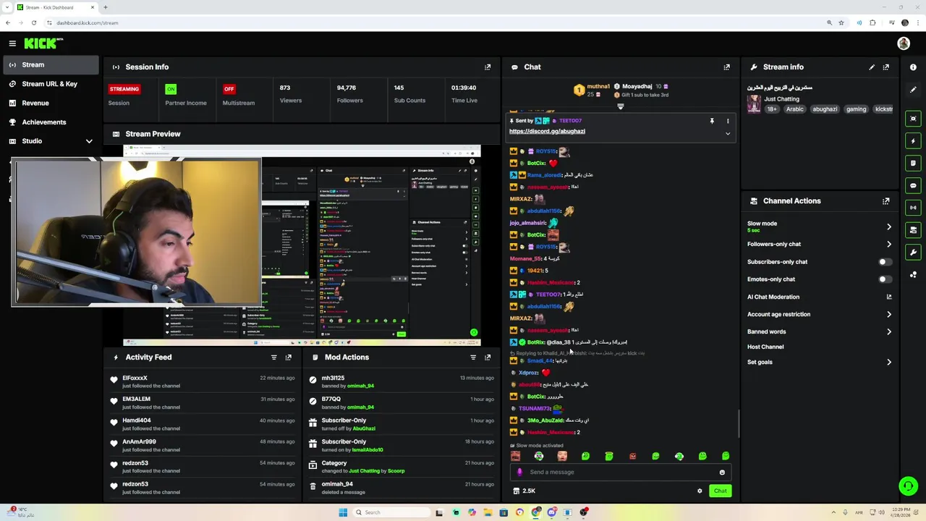Click the 'gaming' stream tag
Image resolution: width=926 pixels, height=521 pixels.
point(856,109)
